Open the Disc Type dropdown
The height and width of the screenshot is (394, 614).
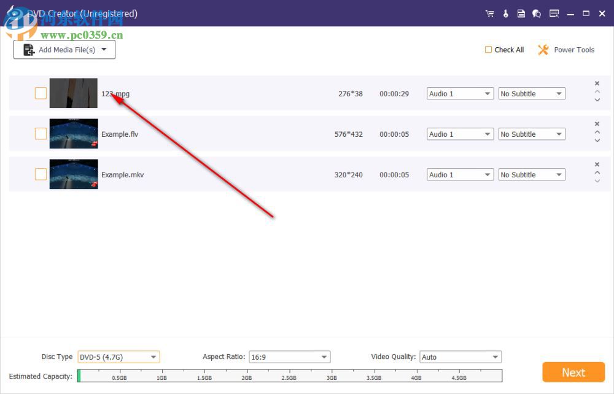(119, 357)
